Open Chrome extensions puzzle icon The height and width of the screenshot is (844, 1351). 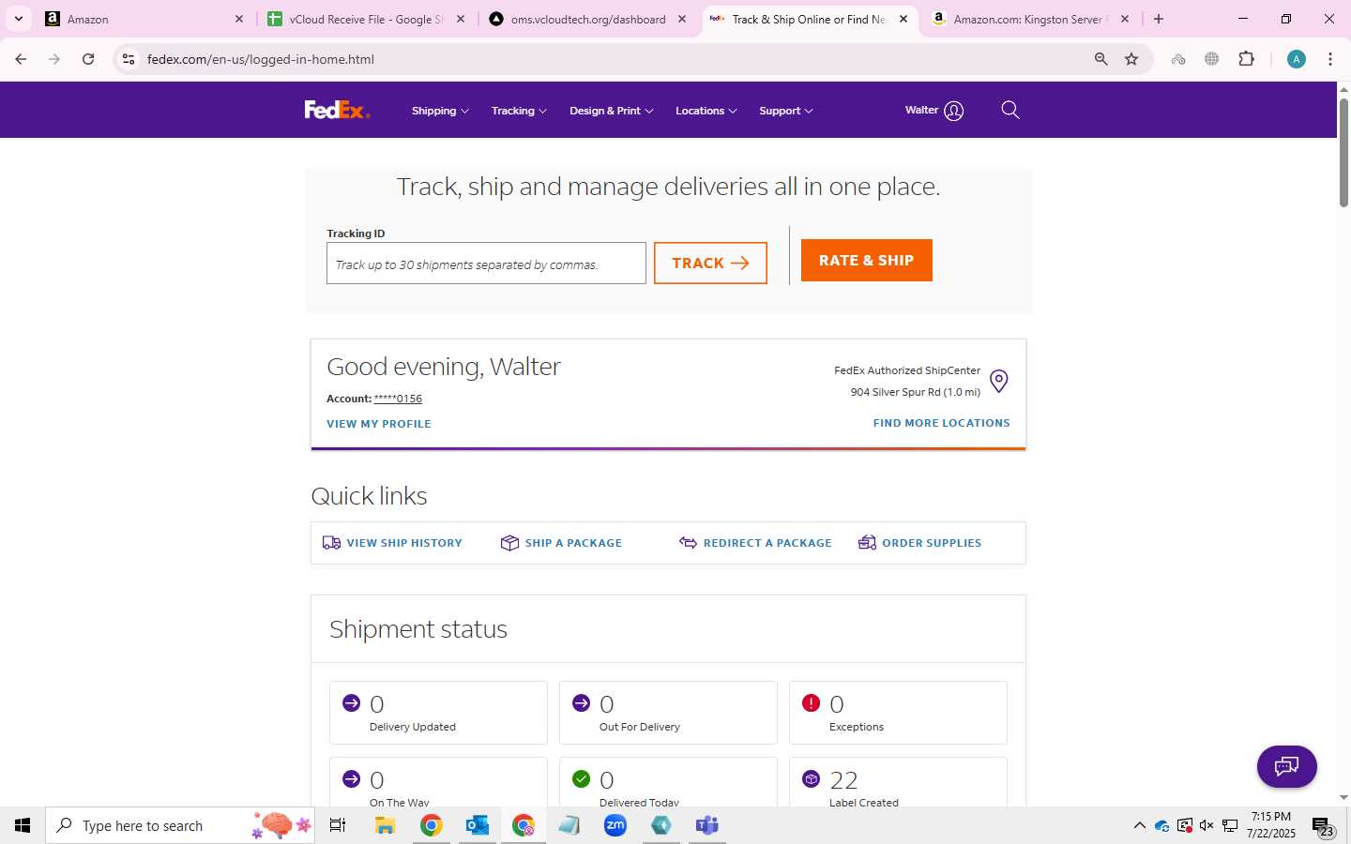point(1246,59)
